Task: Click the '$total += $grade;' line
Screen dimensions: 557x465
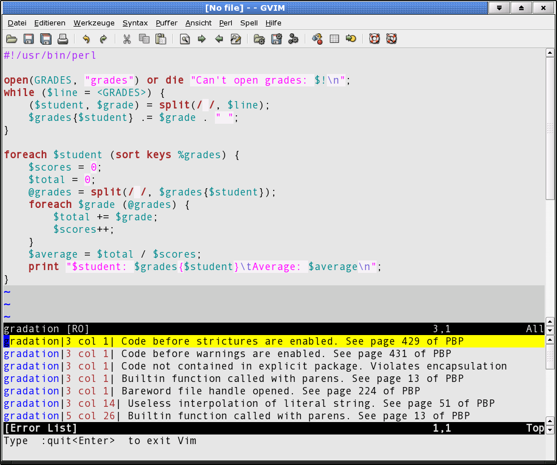Action: pyautogui.click(x=106, y=217)
